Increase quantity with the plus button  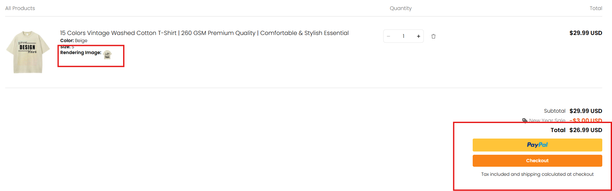tap(419, 36)
